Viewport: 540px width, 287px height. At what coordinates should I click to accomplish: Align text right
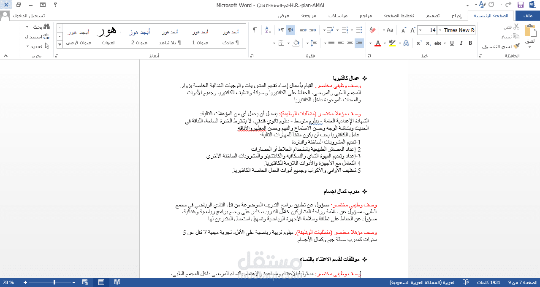click(x=359, y=43)
